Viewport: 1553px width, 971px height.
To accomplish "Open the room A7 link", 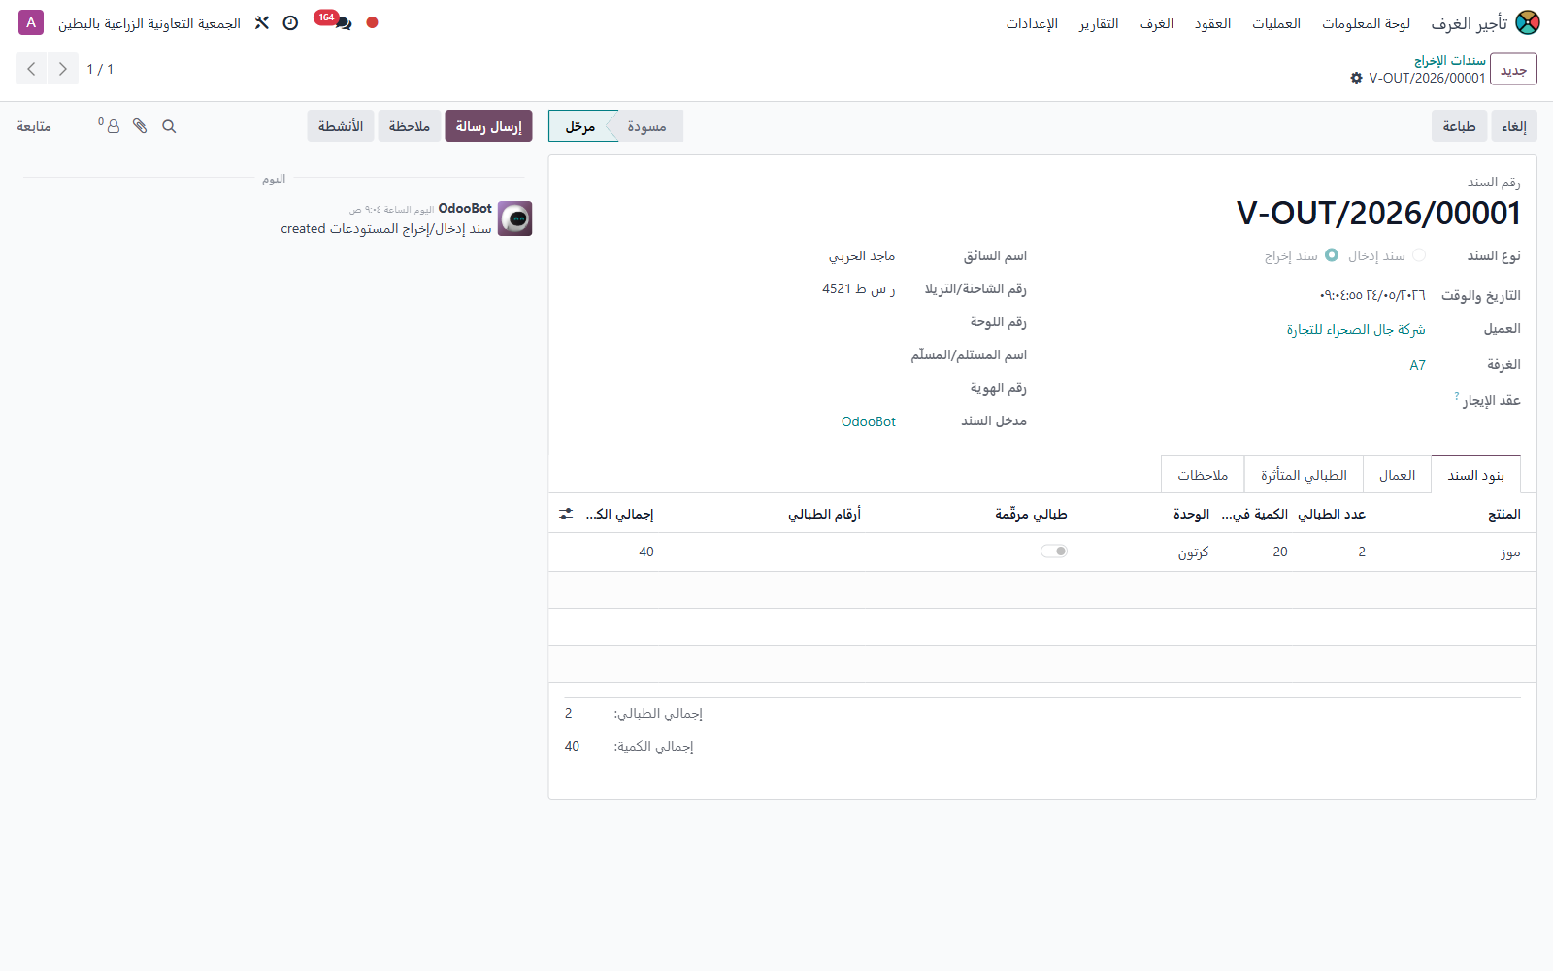I will tap(1417, 365).
